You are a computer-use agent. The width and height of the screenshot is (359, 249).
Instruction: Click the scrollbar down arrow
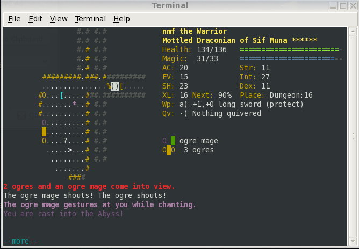pyautogui.click(x=353, y=241)
